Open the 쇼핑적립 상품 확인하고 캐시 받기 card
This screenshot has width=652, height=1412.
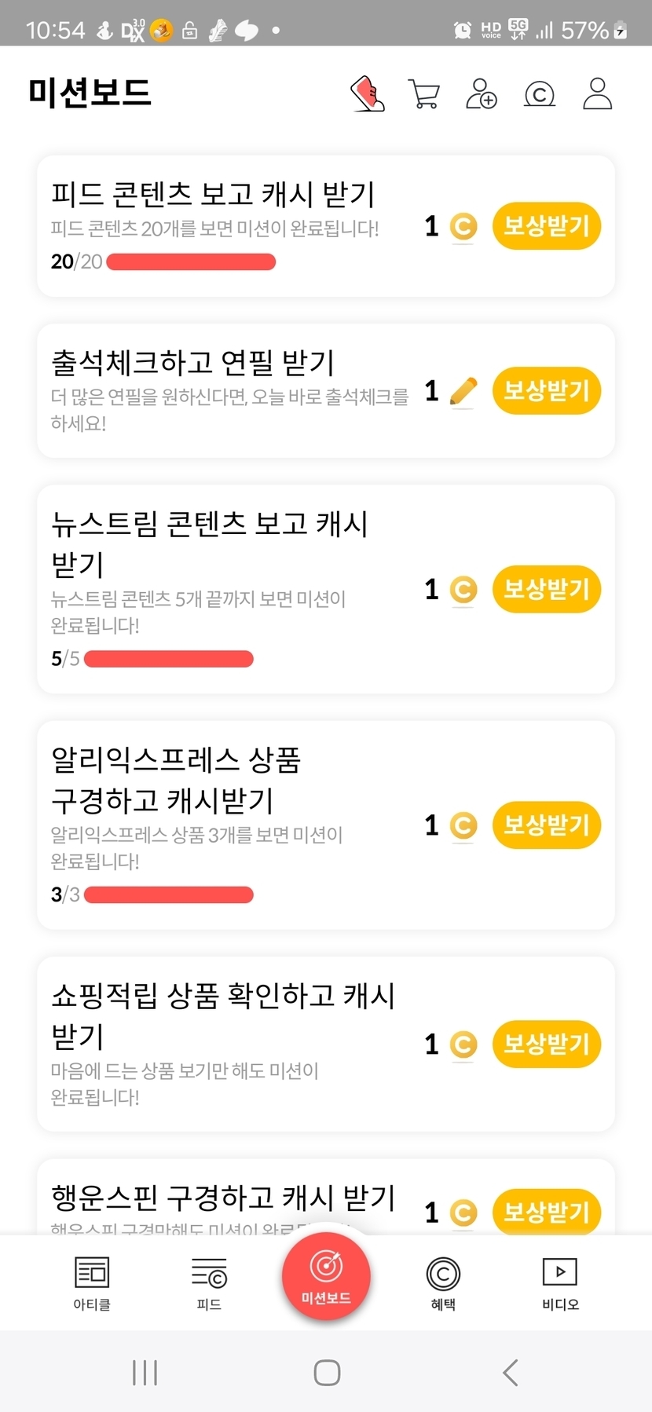coord(228,1044)
